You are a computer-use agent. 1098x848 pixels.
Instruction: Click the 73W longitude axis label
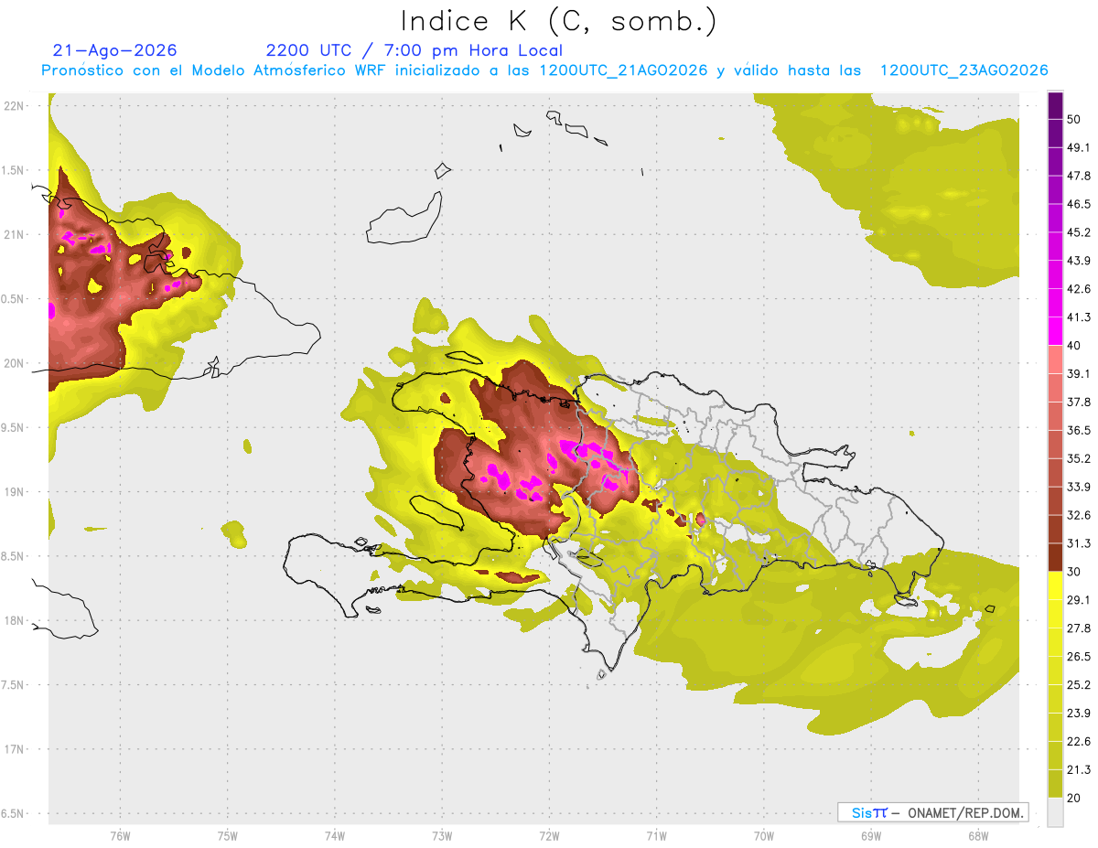tap(442, 836)
